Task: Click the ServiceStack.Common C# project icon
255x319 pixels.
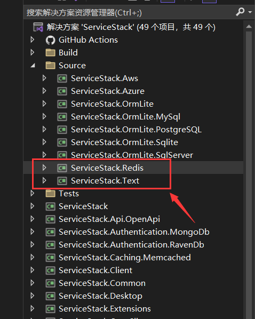Action: (x=50, y=283)
